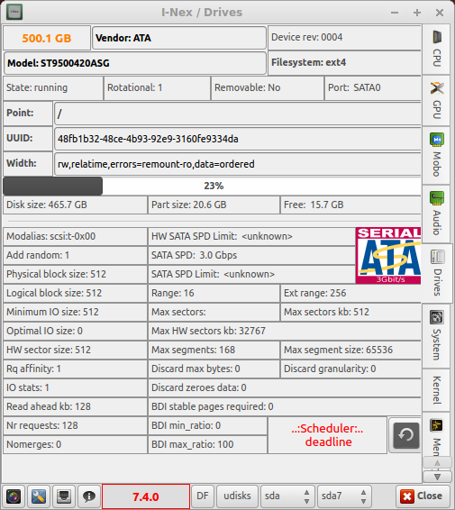
Task: Click the Vendor: ATA field
Action: (x=179, y=38)
